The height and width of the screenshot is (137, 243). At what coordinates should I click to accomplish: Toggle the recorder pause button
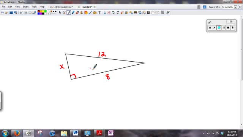pyautogui.click(x=224, y=28)
